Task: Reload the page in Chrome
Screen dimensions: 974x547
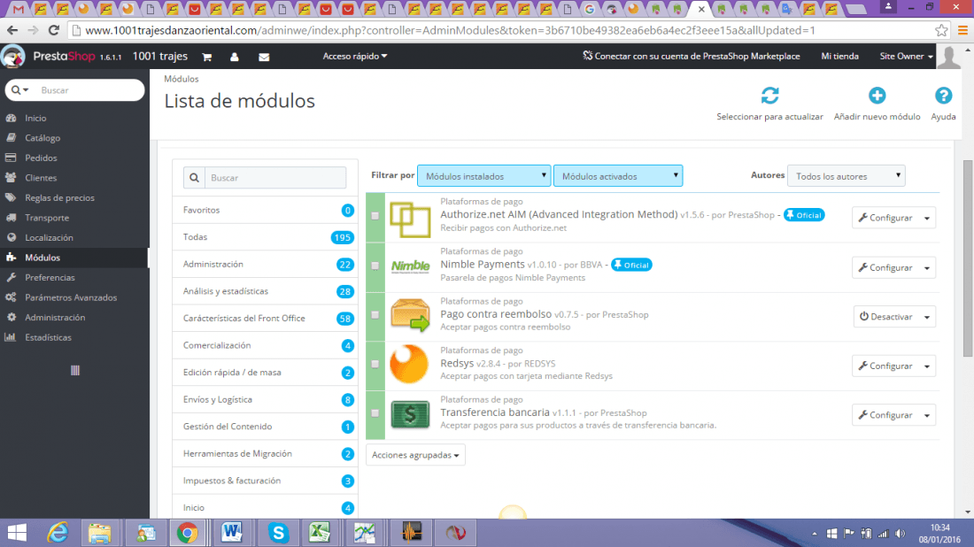Action: (54, 30)
